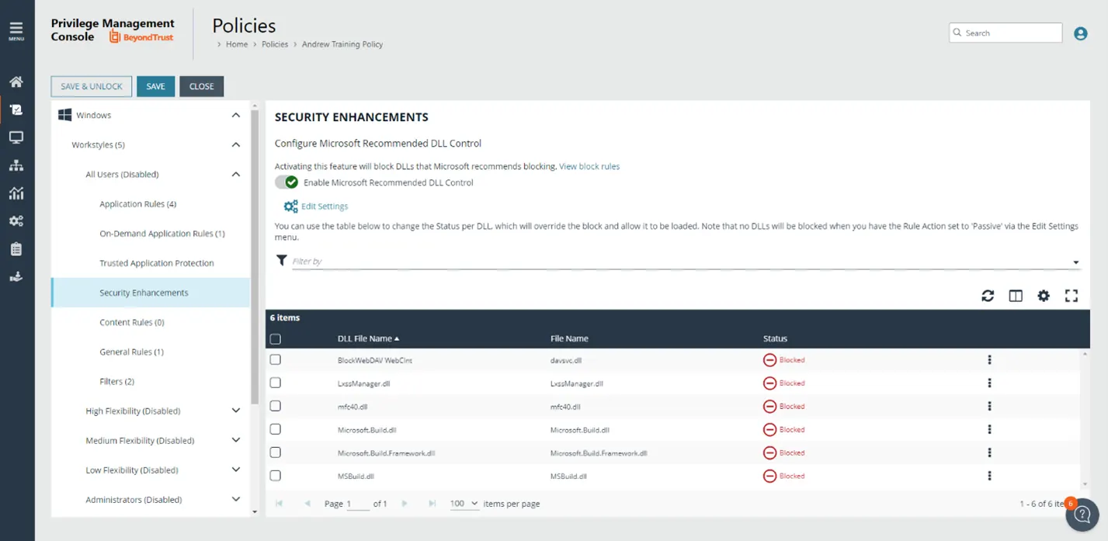Click Home breadcrumb link
Screen dimensions: 1108x541
[237, 44]
